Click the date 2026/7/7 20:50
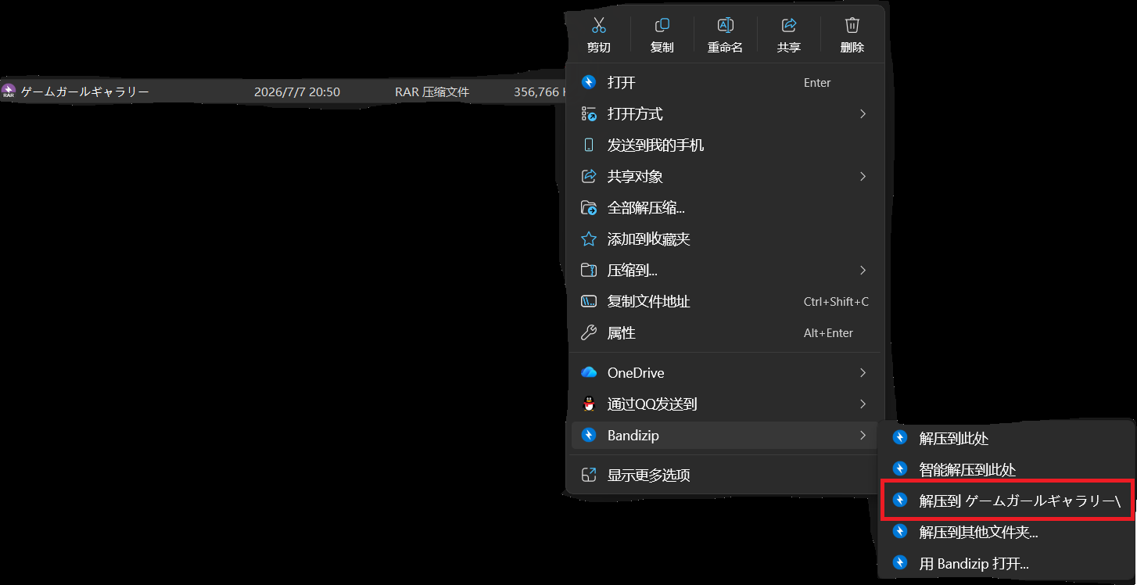This screenshot has width=1137, height=585. tap(297, 92)
